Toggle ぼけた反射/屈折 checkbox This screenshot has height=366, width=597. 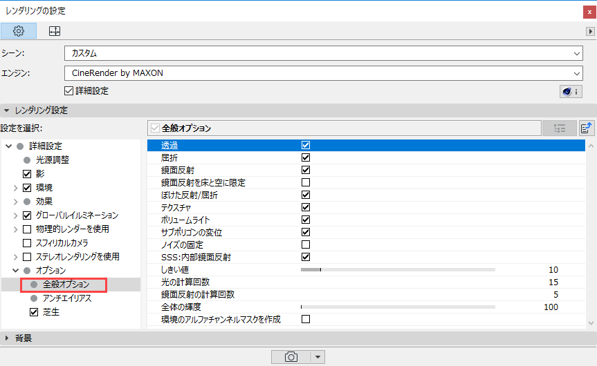(x=305, y=195)
